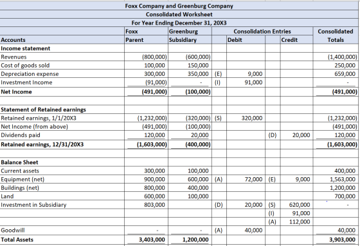Select the 'For Year Ending December 31, 20X3' cell
This screenshot has width=360, height=246.
point(179,23)
